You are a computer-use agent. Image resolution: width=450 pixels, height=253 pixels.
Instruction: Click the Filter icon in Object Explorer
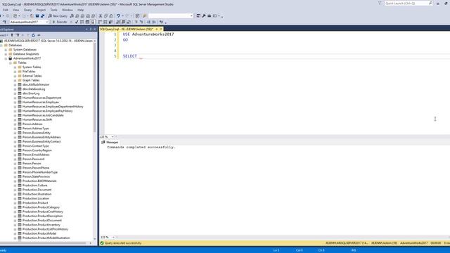click(28, 35)
